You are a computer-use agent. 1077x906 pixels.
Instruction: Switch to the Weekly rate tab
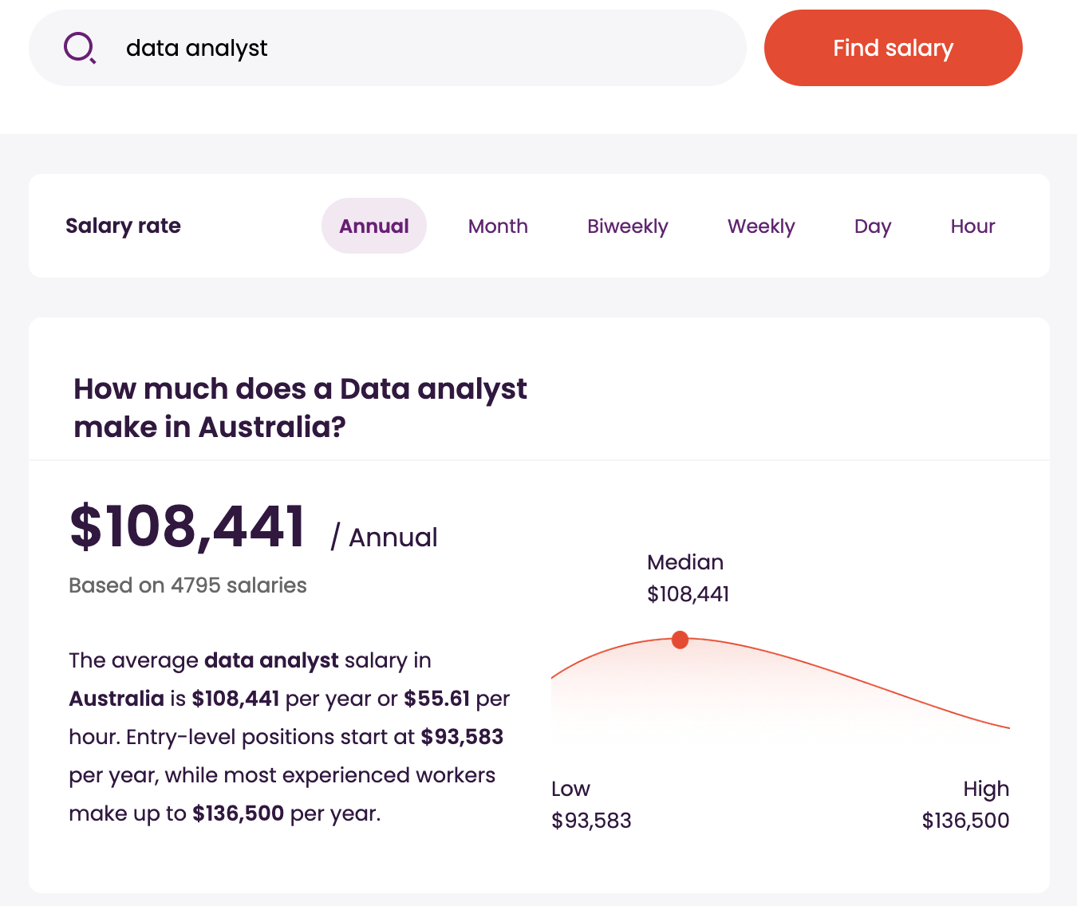coord(761,226)
